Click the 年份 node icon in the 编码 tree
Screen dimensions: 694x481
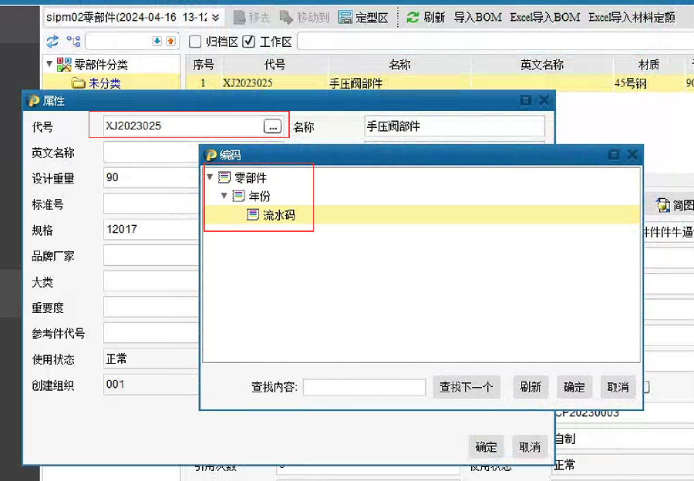(238, 196)
